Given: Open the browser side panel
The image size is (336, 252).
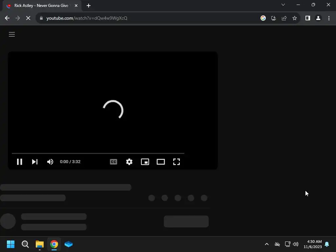Looking at the screenshot, I should pos(308,18).
